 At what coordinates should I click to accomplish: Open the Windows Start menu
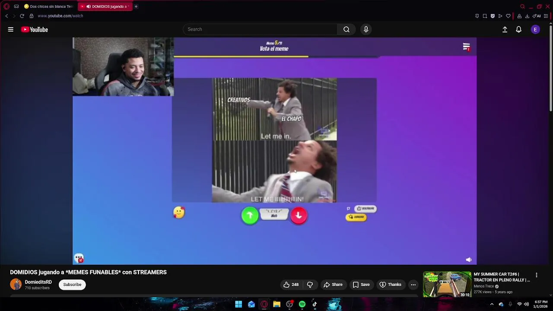pos(238,305)
